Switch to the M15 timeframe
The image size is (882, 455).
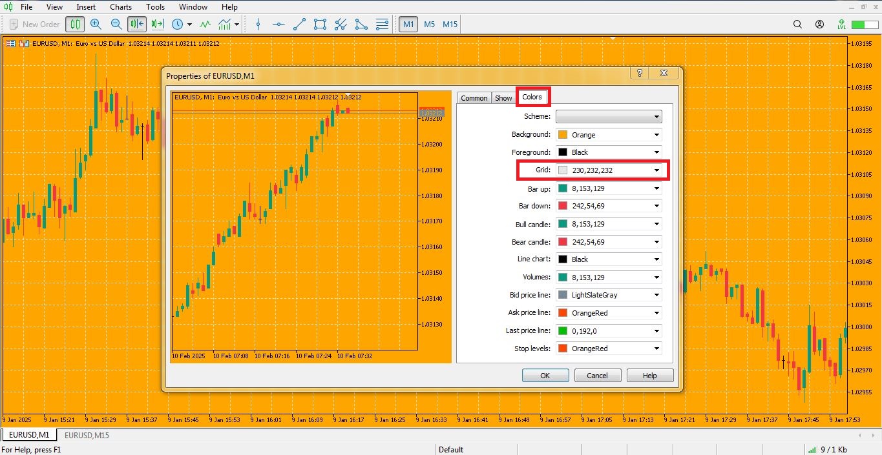450,25
